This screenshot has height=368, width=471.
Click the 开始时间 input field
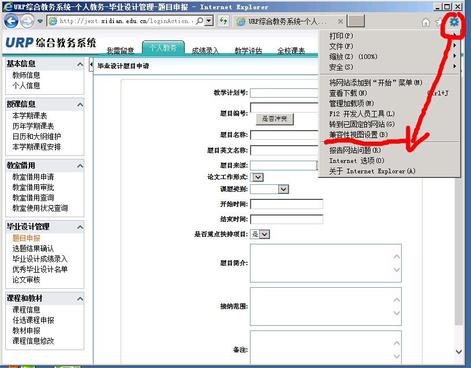coord(286,204)
